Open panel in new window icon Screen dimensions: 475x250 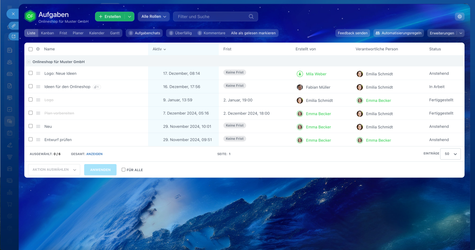point(13,36)
